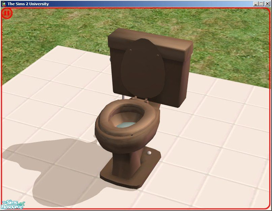Click The Sims 2 title bar icon
Screen dimensions: 272x211
point(4,4)
